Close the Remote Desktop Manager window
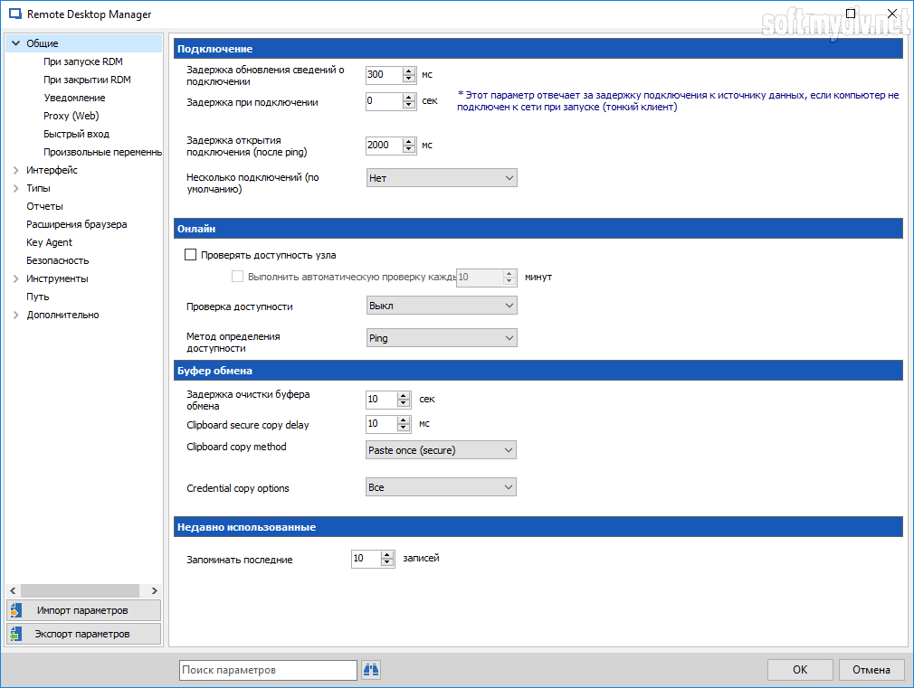Screen dimensions: 914x688 pyautogui.click(x=892, y=14)
